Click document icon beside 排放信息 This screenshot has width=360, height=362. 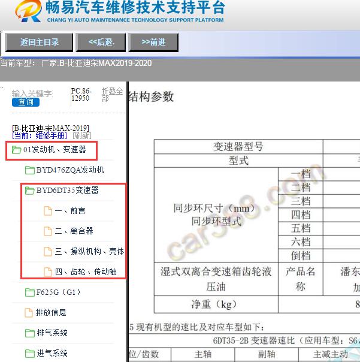point(29,313)
